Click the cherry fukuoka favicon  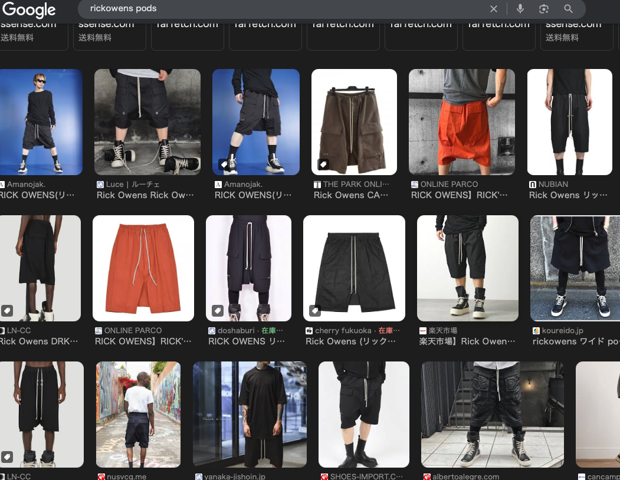[309, 331]
